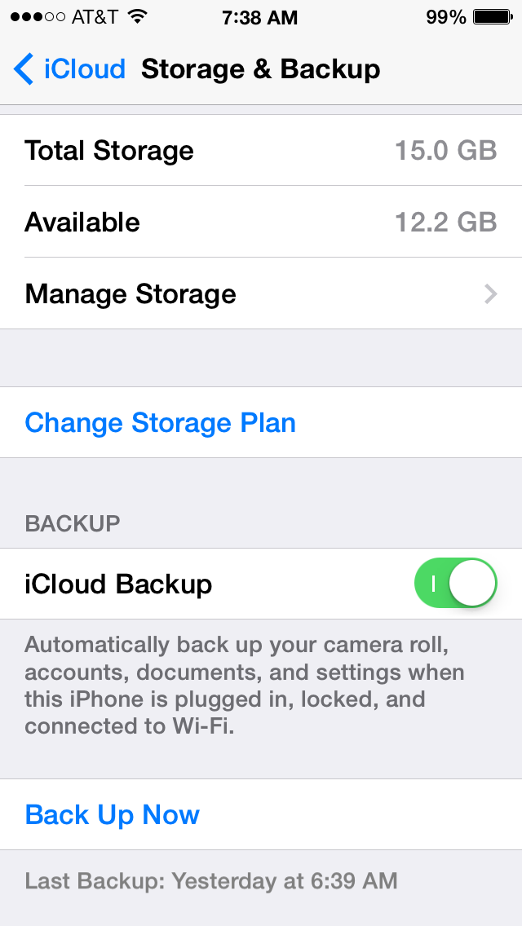Image resolution: width=522 pixels, height=926 pixels.
Task: Tap the iCloud Backup label
Action: (118, 584)
